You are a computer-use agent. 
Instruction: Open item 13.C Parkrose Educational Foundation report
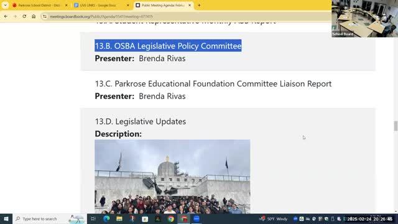click(213, 83)
